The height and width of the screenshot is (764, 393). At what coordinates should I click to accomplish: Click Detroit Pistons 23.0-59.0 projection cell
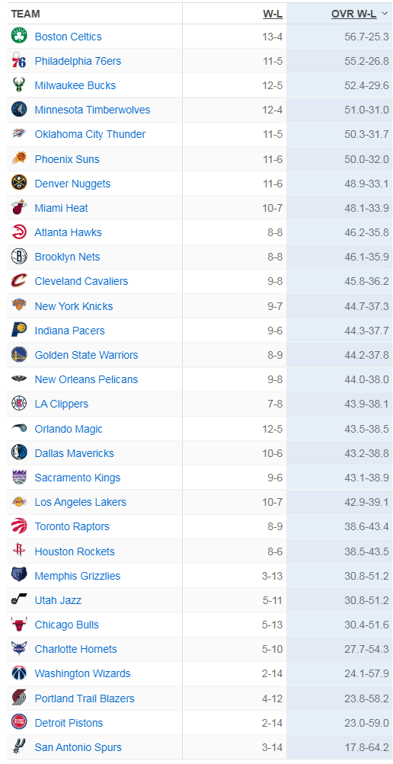tap(340, 723)
